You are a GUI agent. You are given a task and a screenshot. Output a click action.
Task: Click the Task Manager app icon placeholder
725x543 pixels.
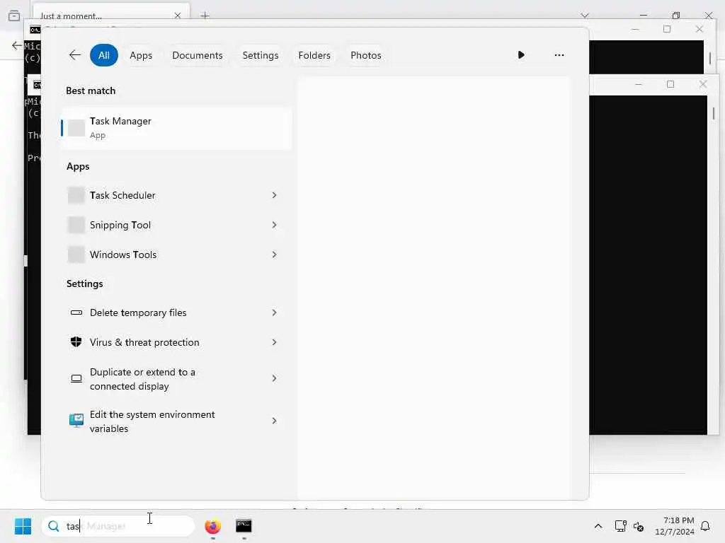(x=76, y=128)
